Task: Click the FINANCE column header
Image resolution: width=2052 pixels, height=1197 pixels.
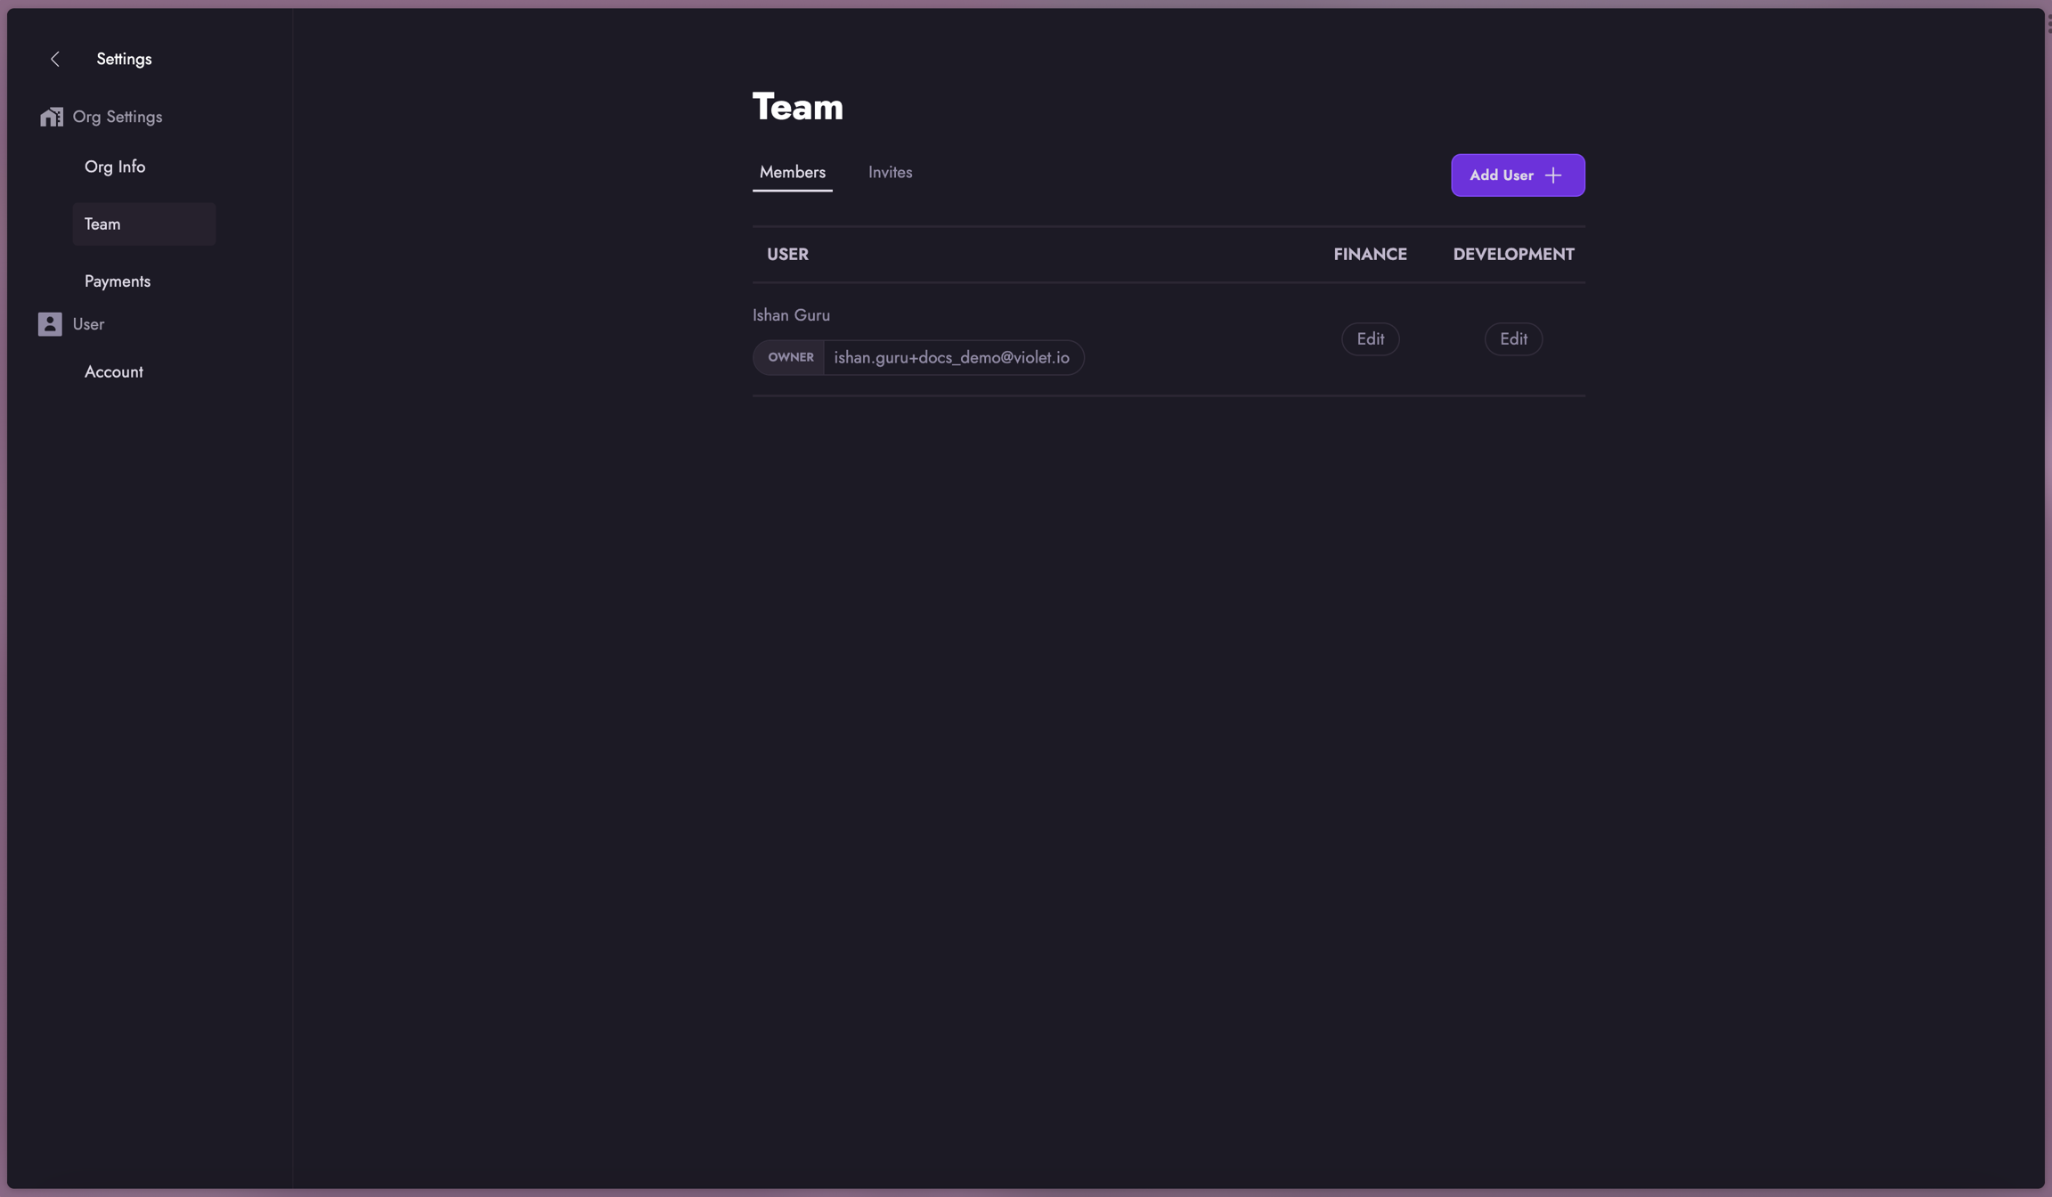Action: (1370, 255)
